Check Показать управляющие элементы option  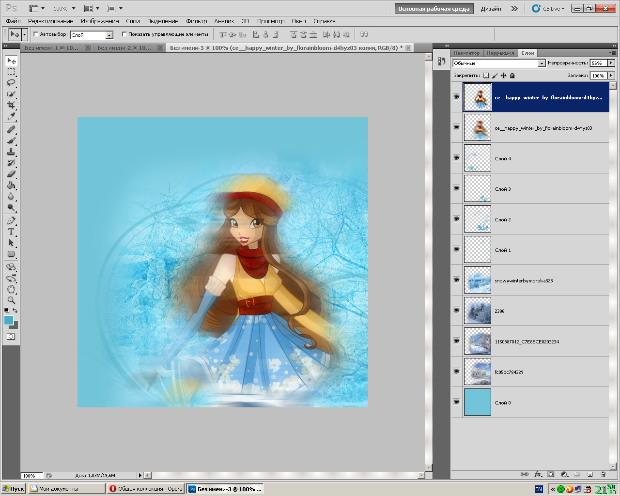124,34
